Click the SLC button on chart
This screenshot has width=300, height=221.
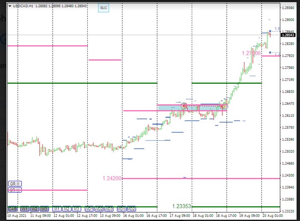pyautogui.click(x=103, y=8)
